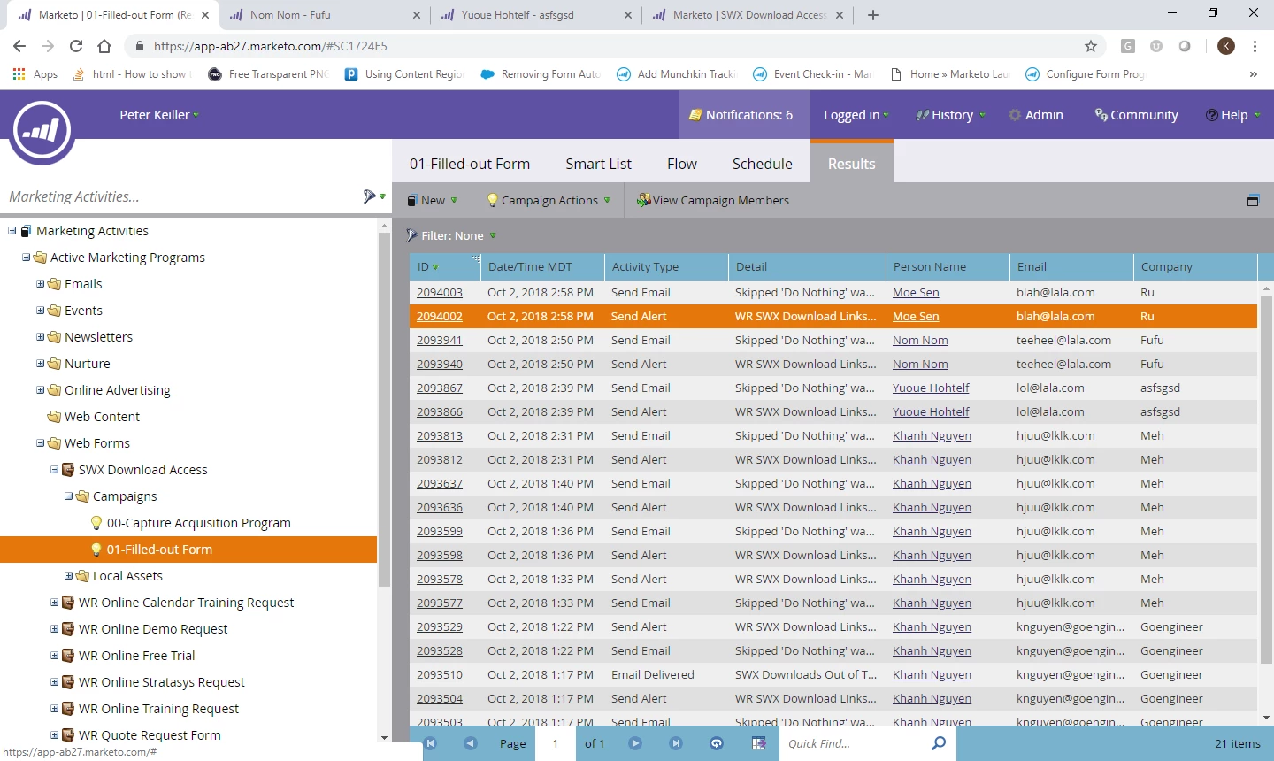The image size is (1274, 761).
Task: Sort by the Date/Time MDT column
Action: (542, 267)
